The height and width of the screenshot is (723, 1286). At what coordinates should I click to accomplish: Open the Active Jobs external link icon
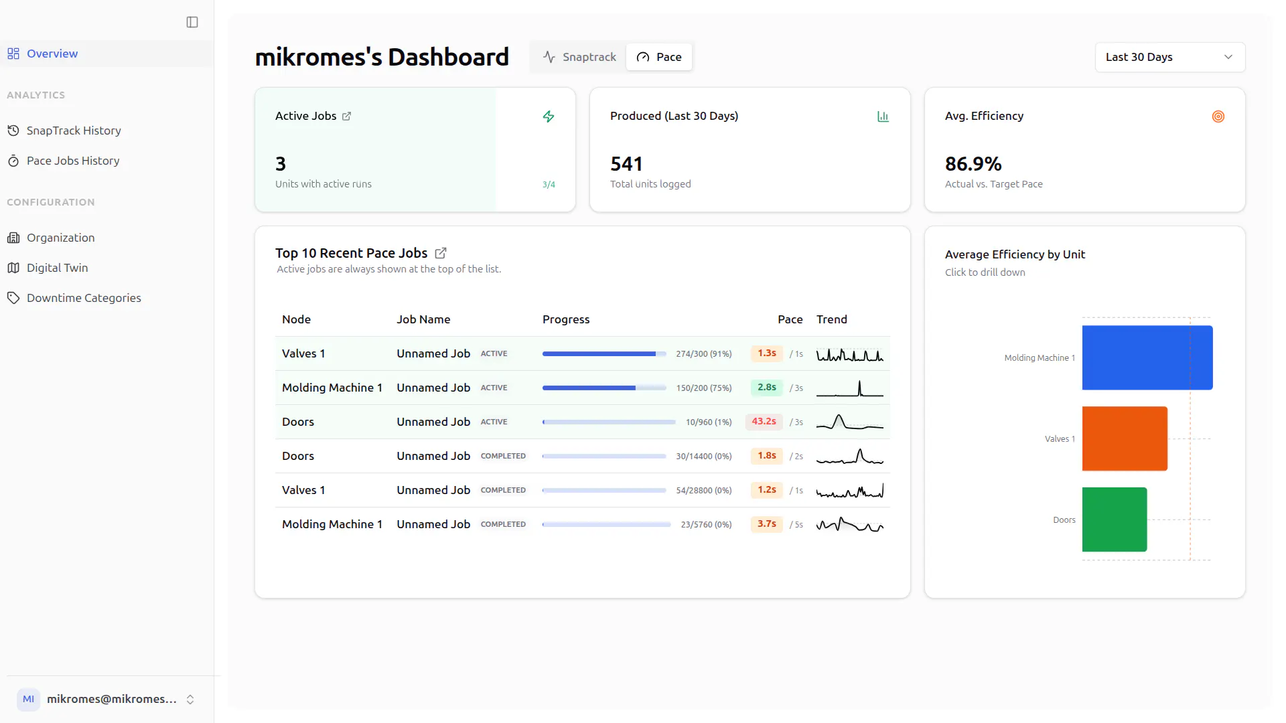click(347, 116)
